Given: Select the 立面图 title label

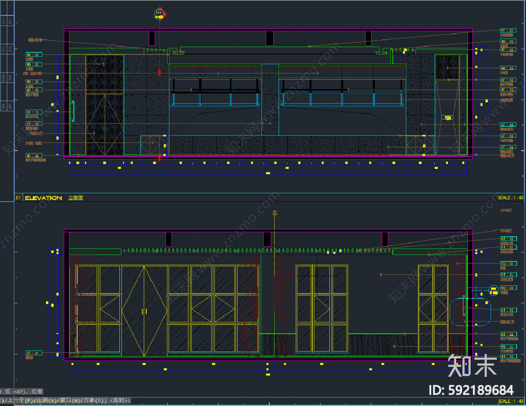Looking at the screenshot, I should pyautogui.click(x=76, y=198).
